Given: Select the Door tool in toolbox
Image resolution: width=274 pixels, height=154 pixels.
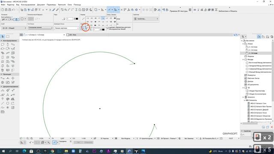Looking at the screenshot, I should [x=3, y=57].
